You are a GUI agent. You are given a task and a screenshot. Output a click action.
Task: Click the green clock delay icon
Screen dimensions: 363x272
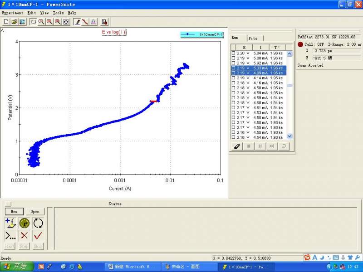coord(25,223)
